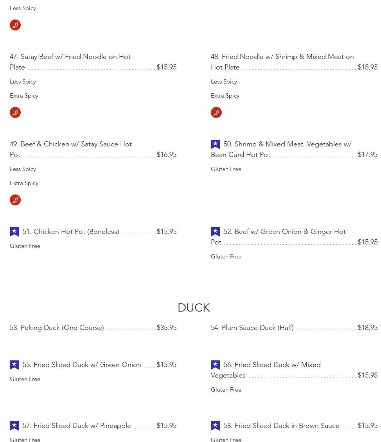Screen dimensions: 381x442
Task: Click the chili icon under Beef & Chicken Hot Pot
Action: coord(15,200)
